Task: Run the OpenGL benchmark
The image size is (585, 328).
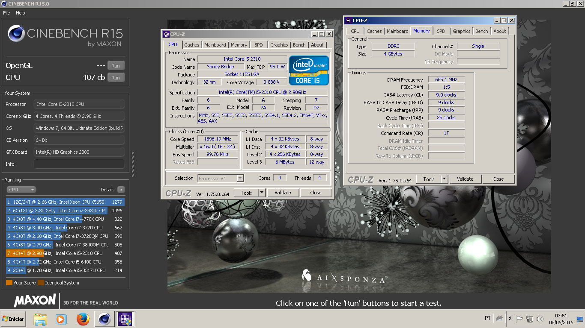Action: click(x=116, y=66)
